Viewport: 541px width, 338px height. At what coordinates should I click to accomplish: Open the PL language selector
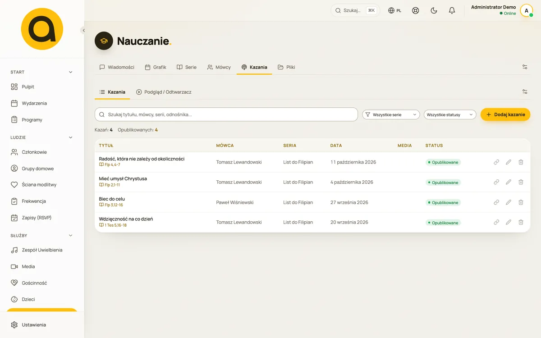point(395,10)
